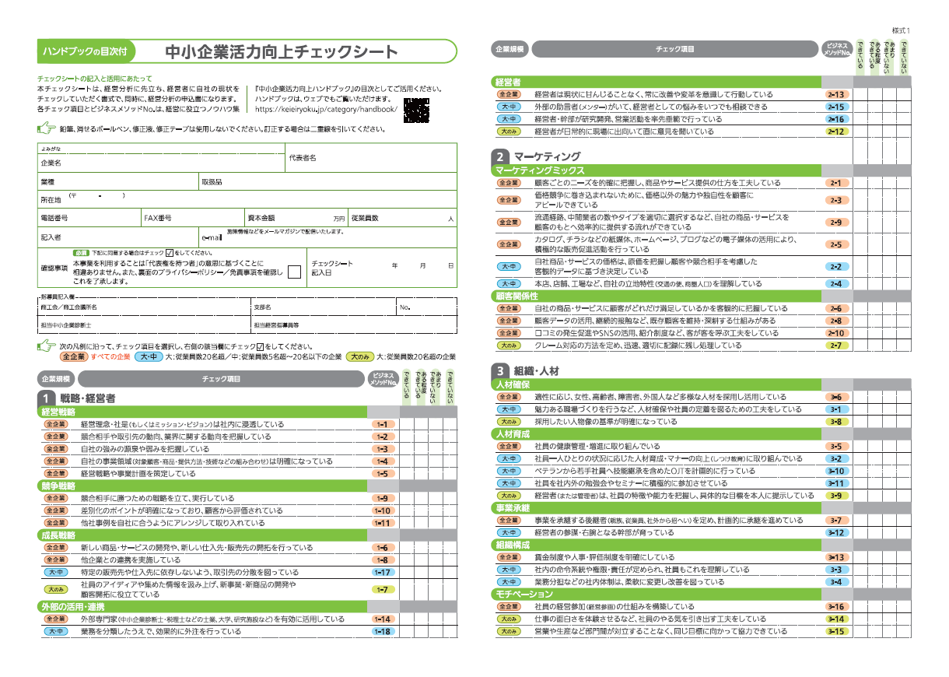
Task: Click the 大・中 legend badge before 従業員数20名超
Action: tap(148, 356)
